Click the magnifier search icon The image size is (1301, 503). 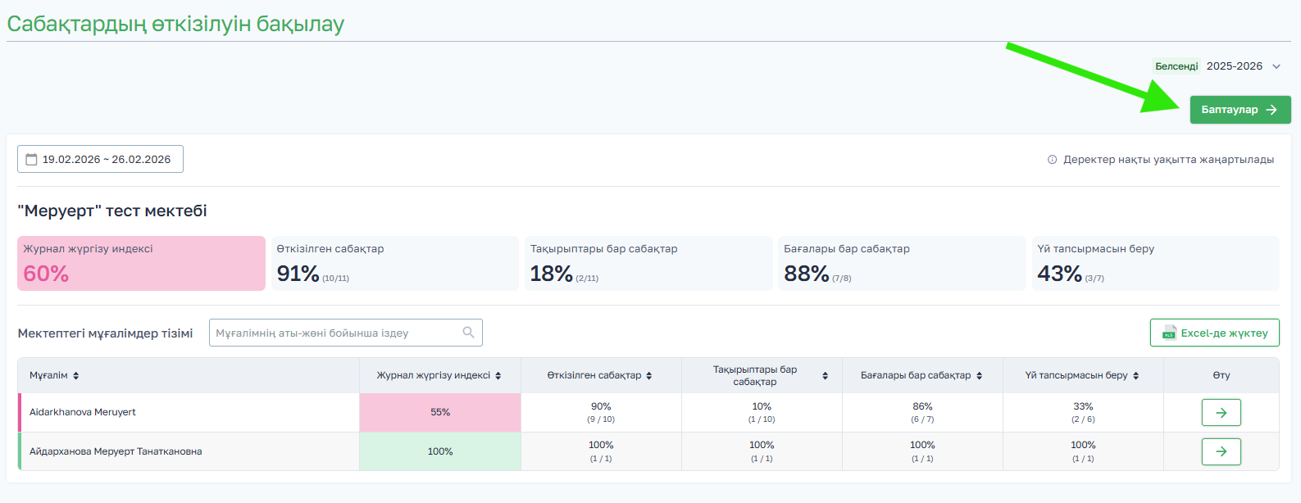coord(469,333)
